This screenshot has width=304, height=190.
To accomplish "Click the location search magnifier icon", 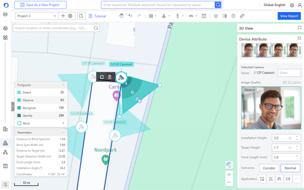I will [96, 28].
